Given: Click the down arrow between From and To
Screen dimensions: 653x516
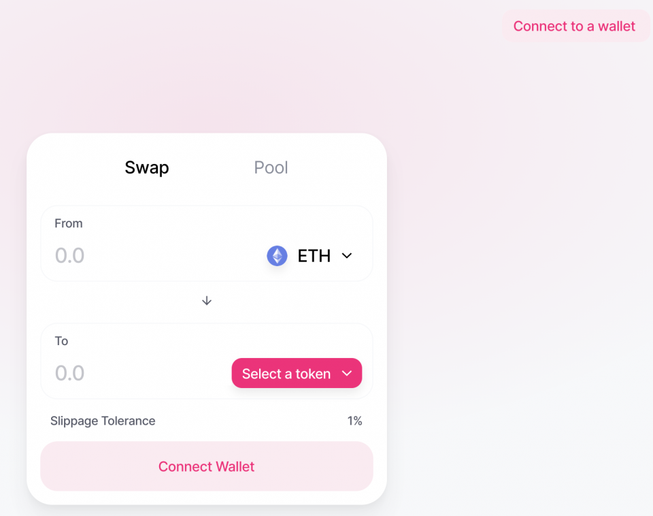Looking at the screenshot, I should coord(207,301).
